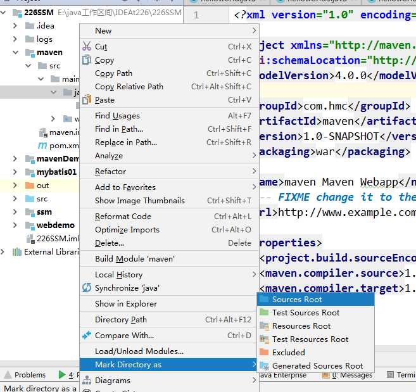Click the orange out folder icon
Image resolution: width=416 pixels, height=392 pixels.
30,186
